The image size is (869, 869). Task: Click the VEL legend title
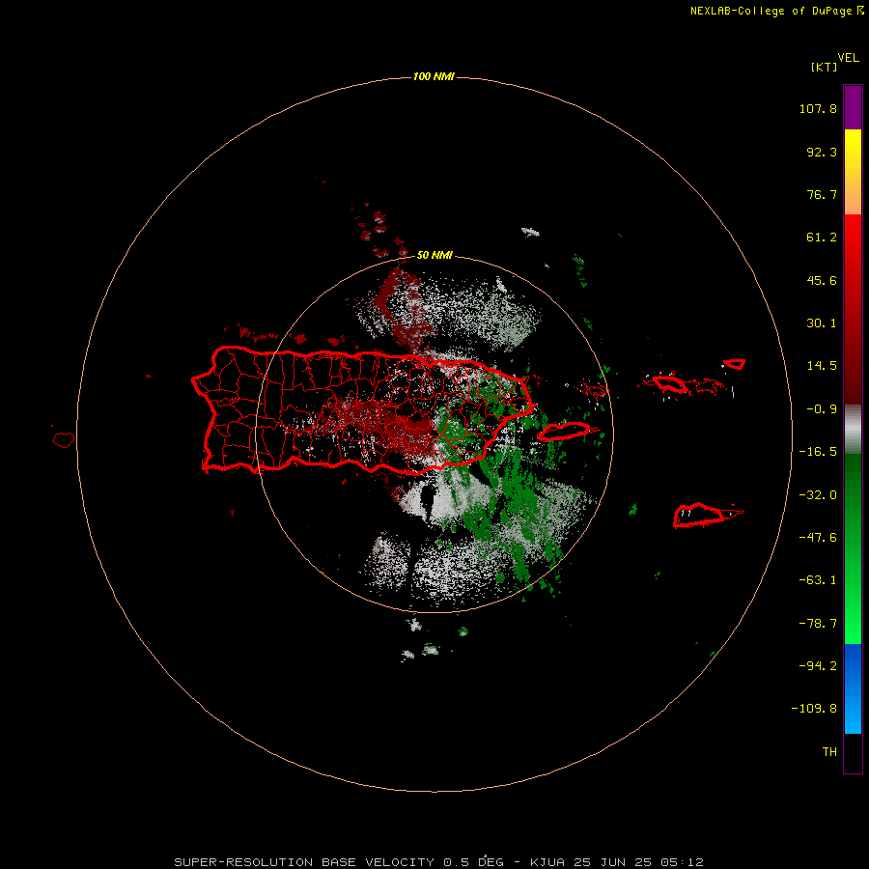[x=849, y=58]
